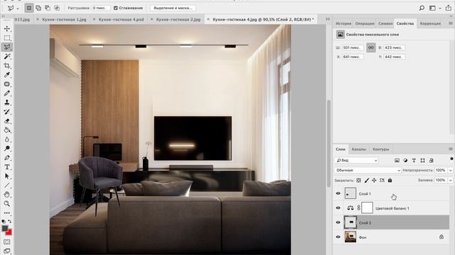Screen dimensions: 455x255
Task: Open the Заливка fill slider arrow
Action: pyautogui.click(x=450, y=180)
